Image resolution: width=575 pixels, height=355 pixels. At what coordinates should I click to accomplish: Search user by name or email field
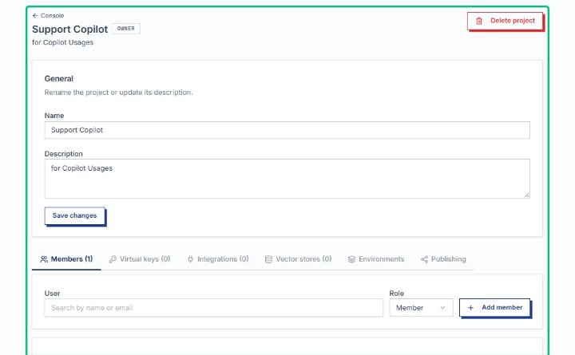coord(214,308)
